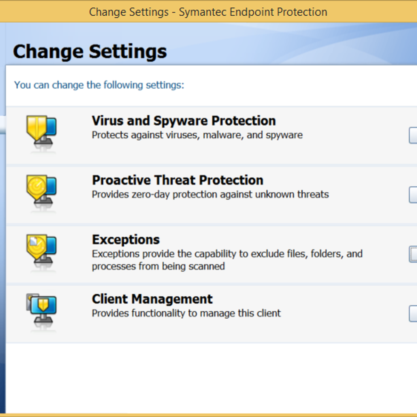Select the Proactive Threat Protection heading
Viewport: 417px width, 417px height.
(x=177, y=180)
